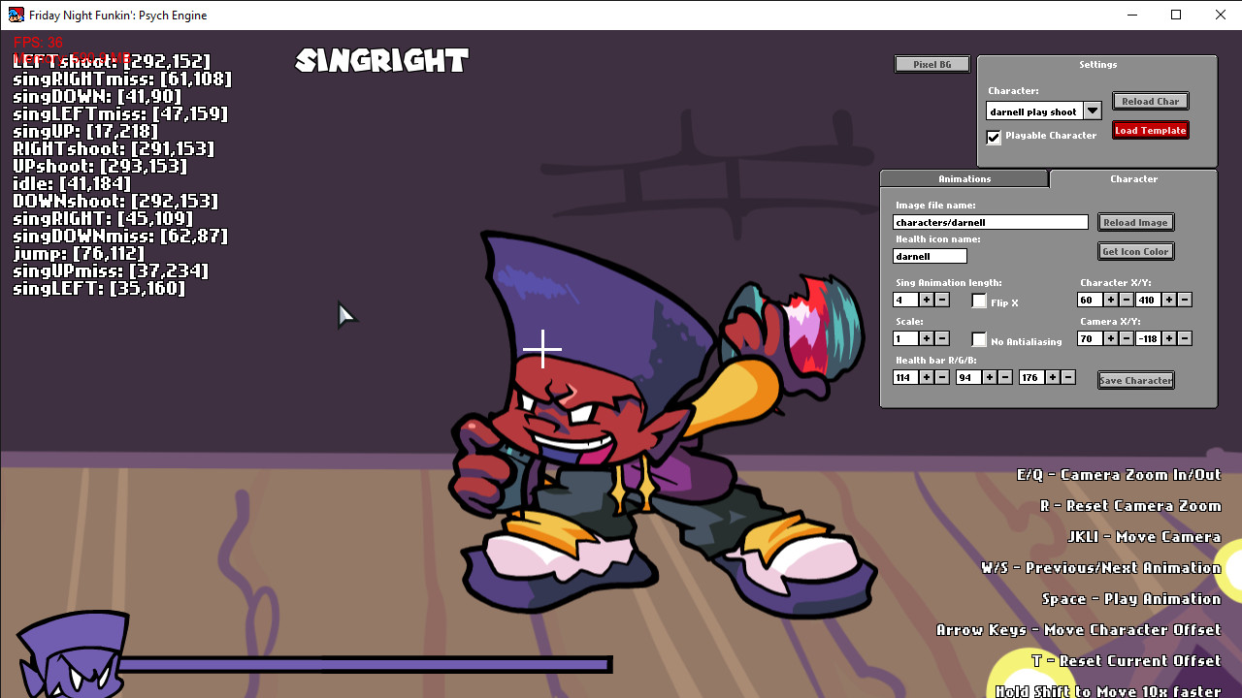Click the Get Icon Color button

(x=1135, y=251)
